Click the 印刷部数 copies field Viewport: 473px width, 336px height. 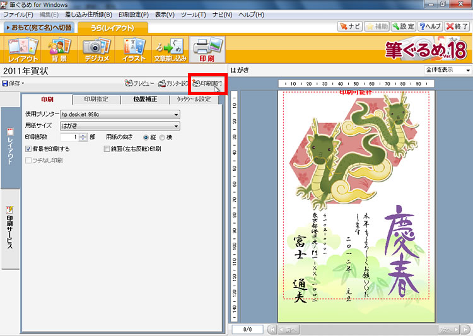(x=69, y=137)
